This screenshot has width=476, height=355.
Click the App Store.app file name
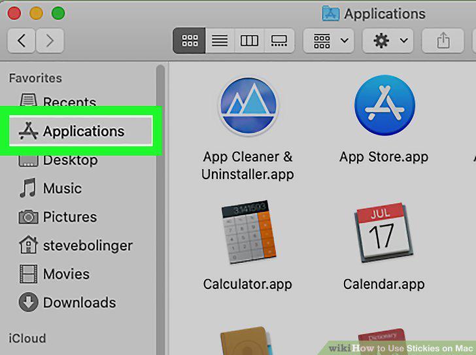384,157
